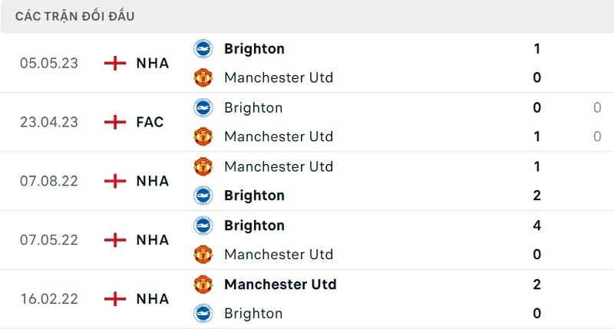614x329 pixels.
Task: Select NHA label in 07.05.22 row
Action: pyautogui.click(x=152, y=240)
